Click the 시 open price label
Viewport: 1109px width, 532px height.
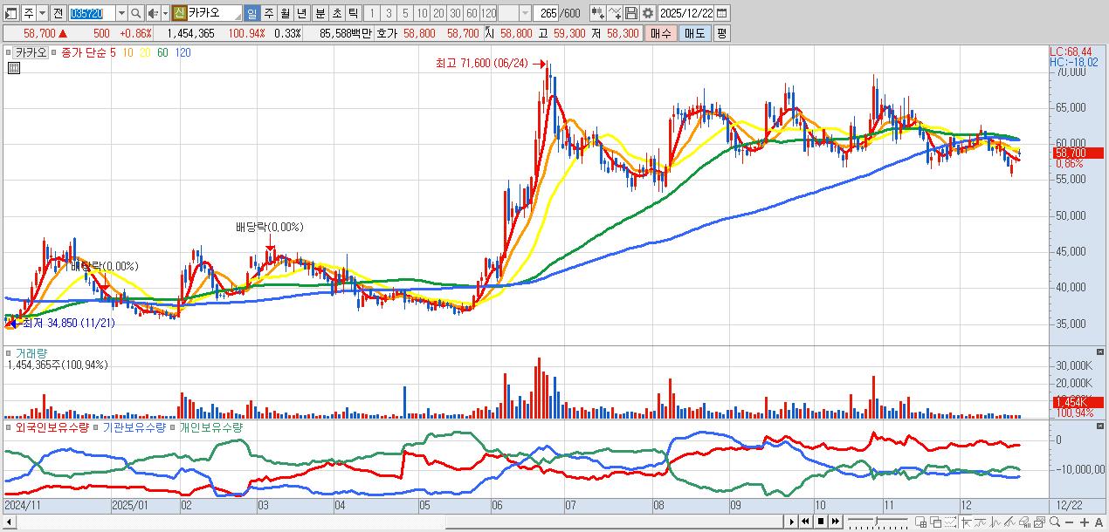pyautogui.click(x=489, y=33)
